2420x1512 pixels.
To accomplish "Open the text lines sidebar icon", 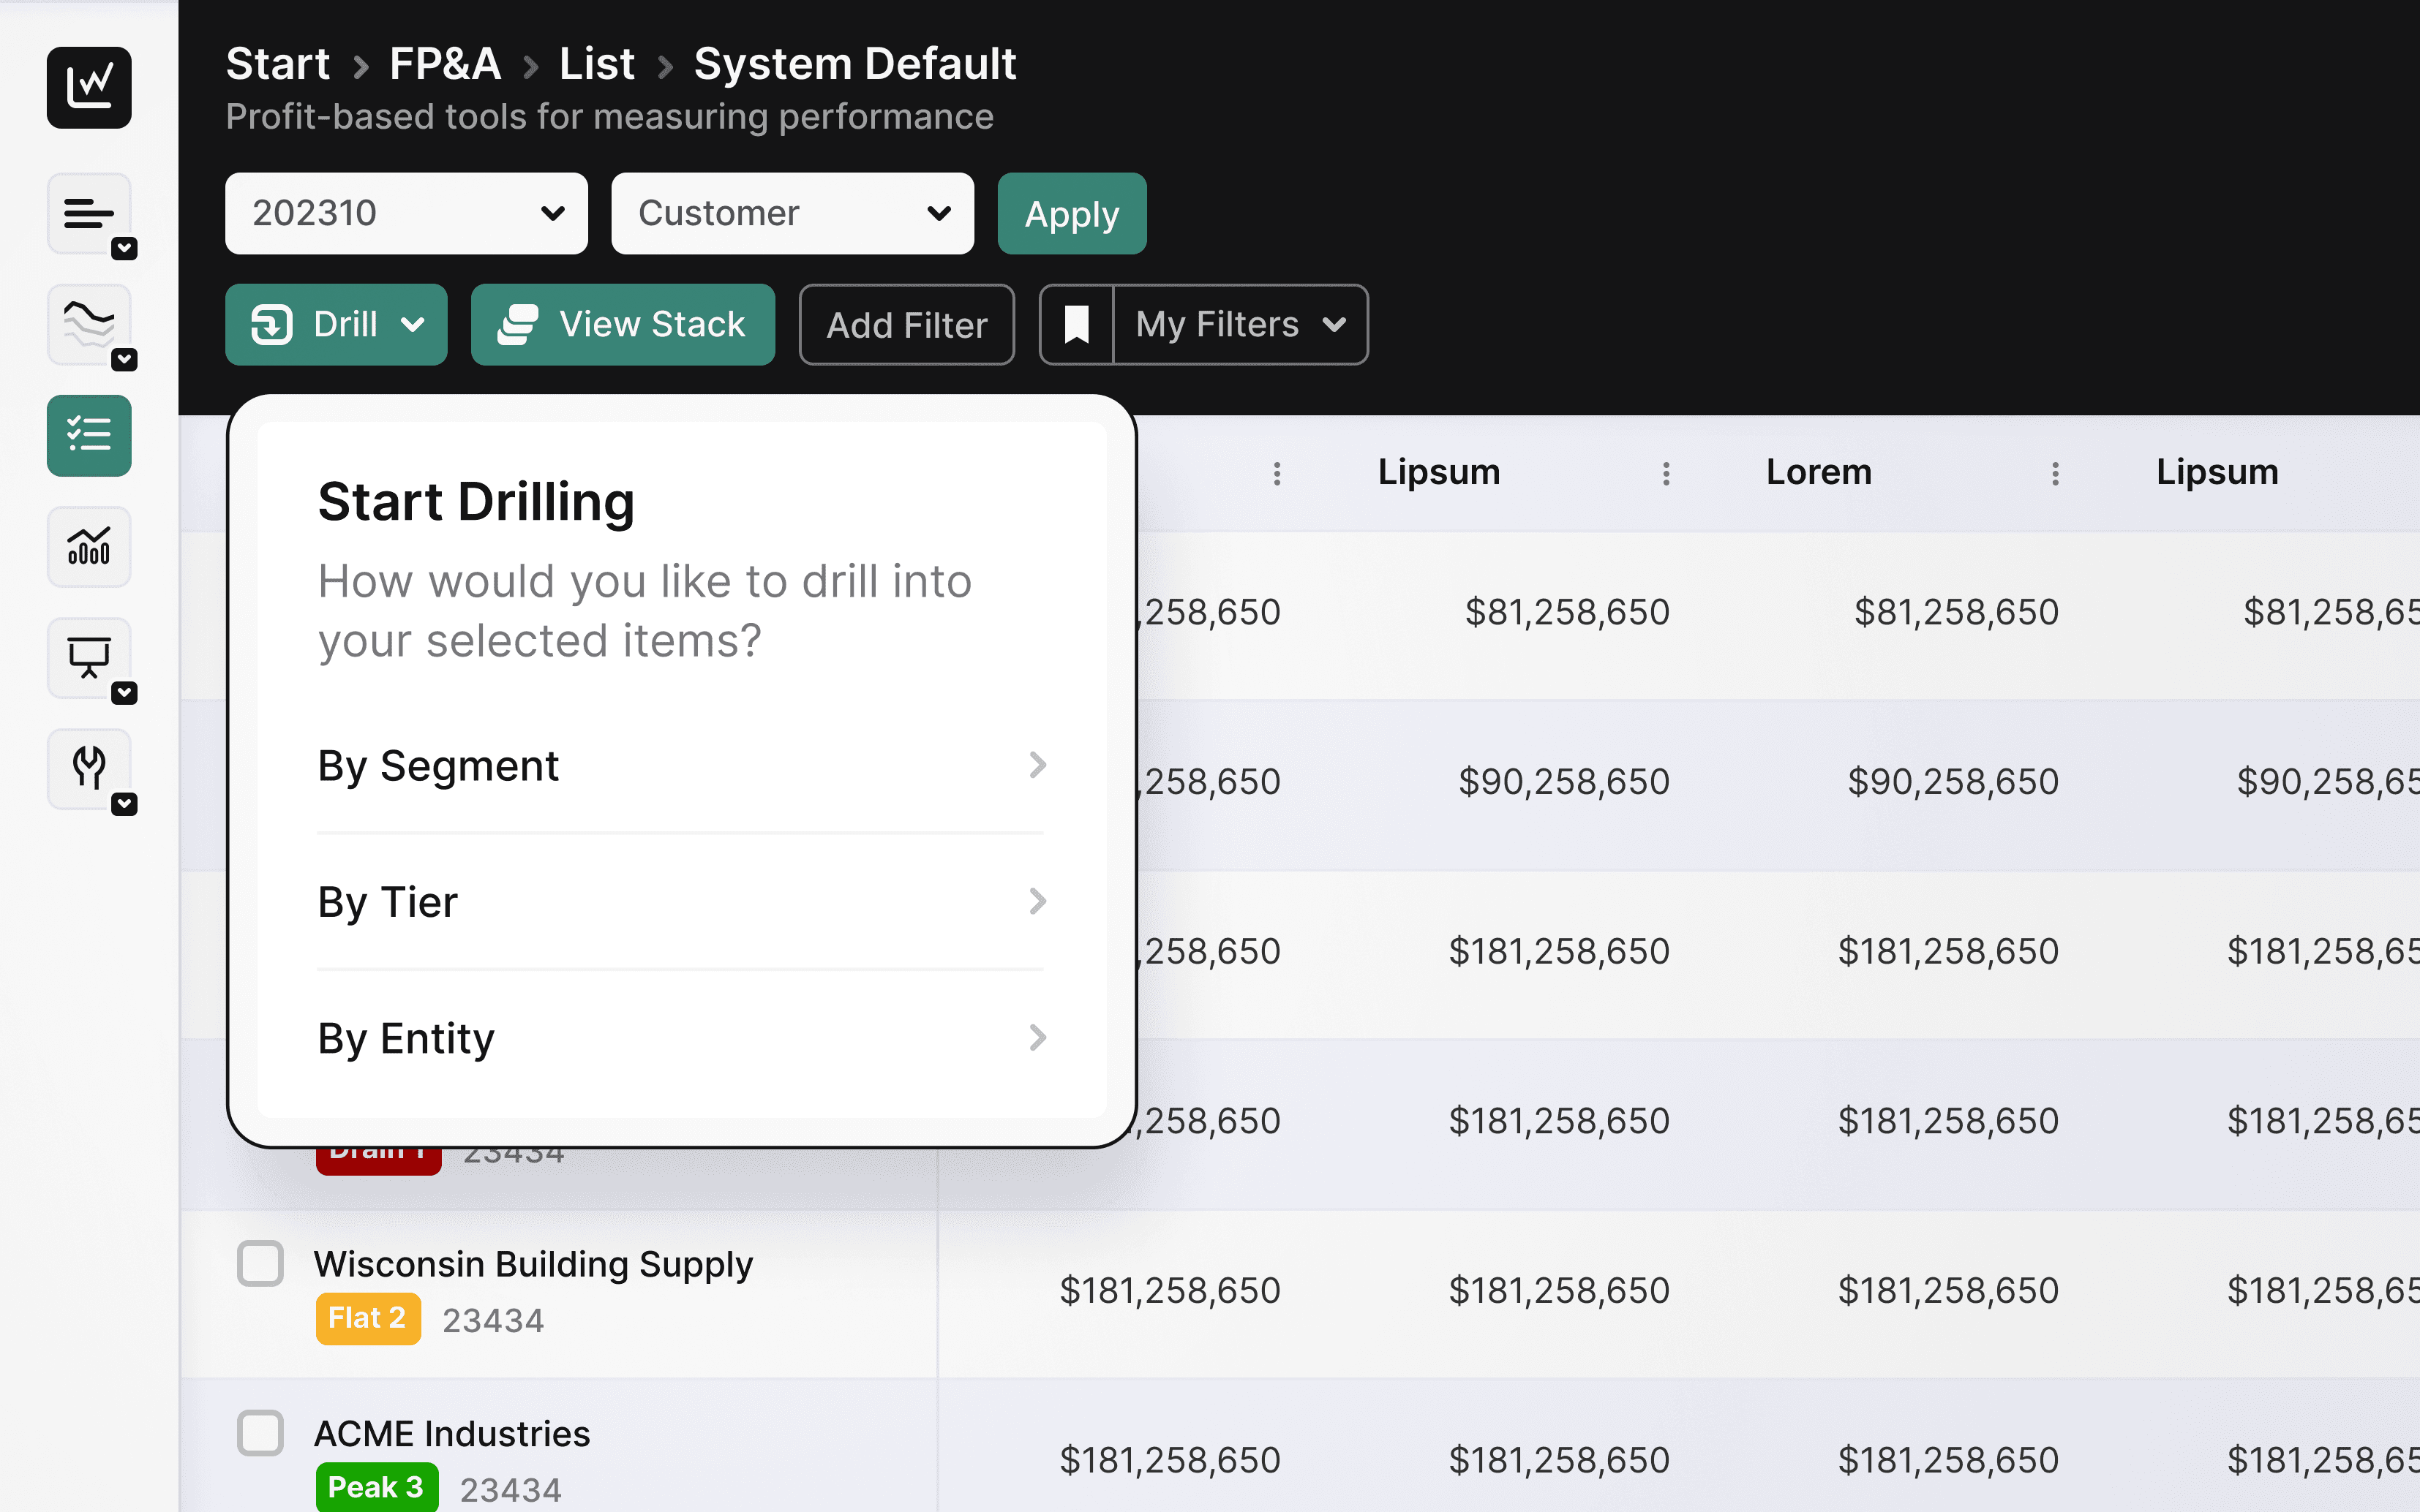I will click(89, 213).
